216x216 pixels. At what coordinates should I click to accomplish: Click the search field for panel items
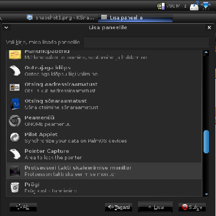coord(146,42)
